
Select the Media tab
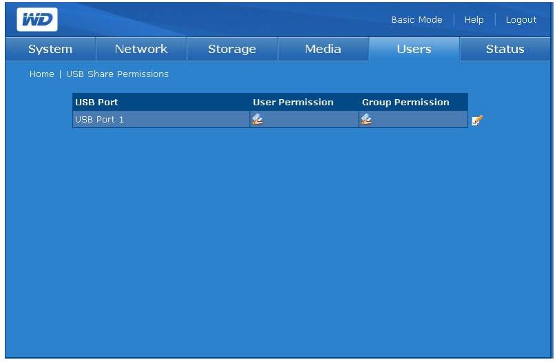coord(323,49)
